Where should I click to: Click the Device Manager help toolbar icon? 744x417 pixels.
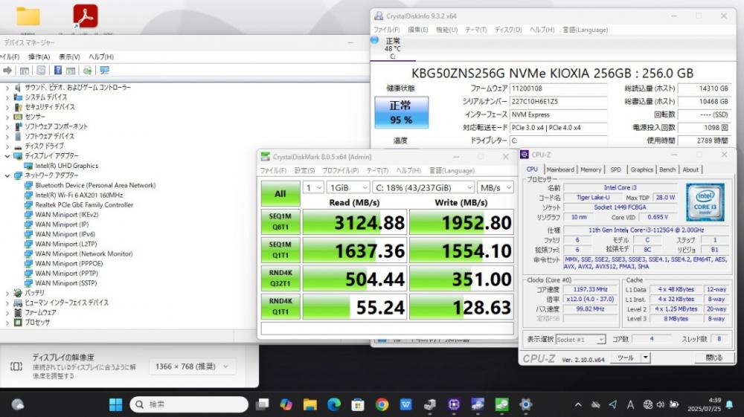point(58,70)
